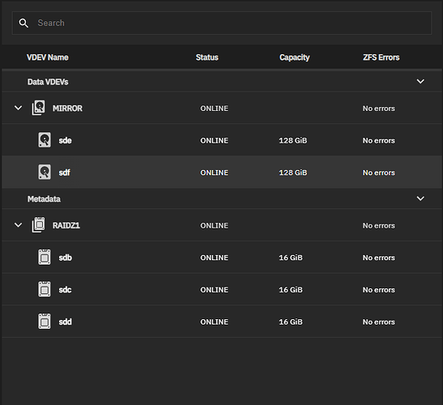
Task: Click the ZFS Errors column header
Action: pos(381,58)
